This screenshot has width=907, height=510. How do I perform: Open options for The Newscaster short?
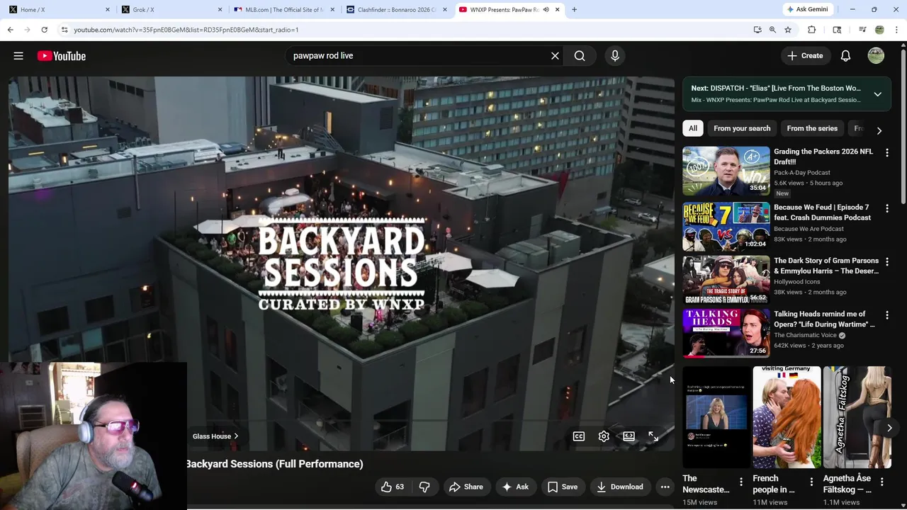(x=741, y=482)
